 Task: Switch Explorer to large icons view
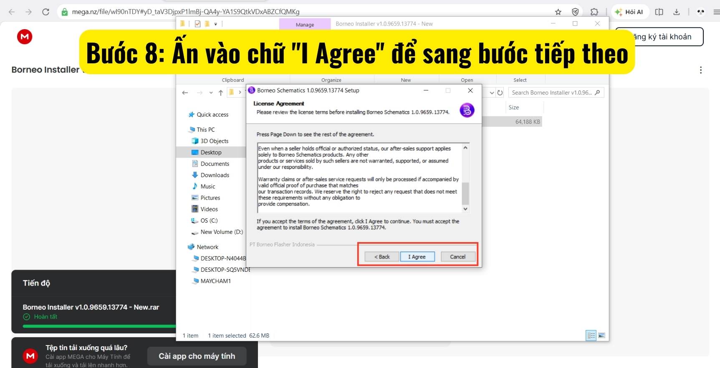[601, 335]
